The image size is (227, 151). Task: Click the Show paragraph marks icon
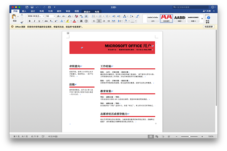137,16
